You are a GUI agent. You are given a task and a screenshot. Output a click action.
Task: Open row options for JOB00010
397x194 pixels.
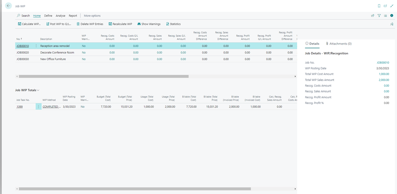(36, 46)
